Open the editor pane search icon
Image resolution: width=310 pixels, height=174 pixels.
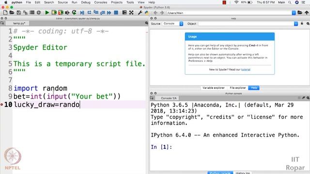[146, 23]
